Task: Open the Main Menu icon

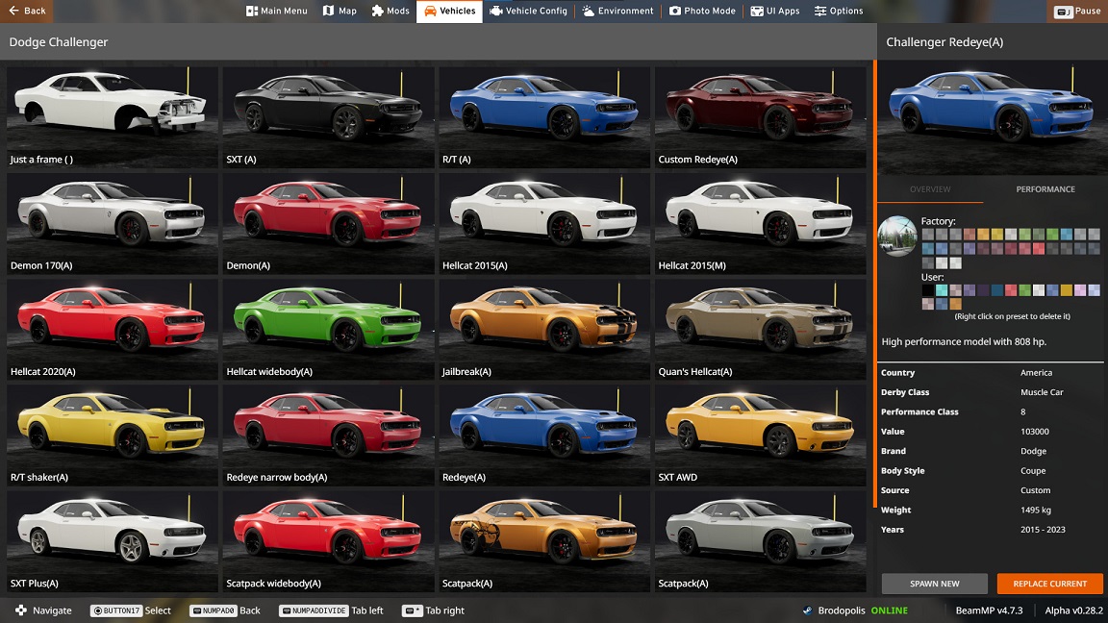Action: pyautogui.click(x=252, y=12)
